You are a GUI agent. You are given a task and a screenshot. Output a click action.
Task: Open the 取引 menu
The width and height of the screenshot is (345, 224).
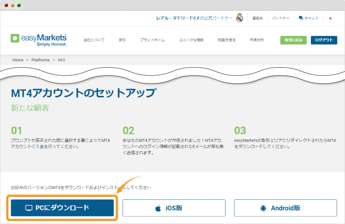coord(122,40)
